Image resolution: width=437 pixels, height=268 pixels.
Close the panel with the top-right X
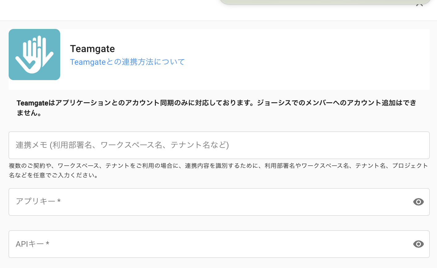click(x=419, y=4)
